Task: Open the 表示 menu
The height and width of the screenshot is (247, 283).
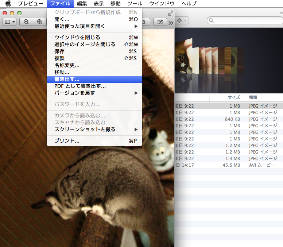Action: click(x=99, y=3)
